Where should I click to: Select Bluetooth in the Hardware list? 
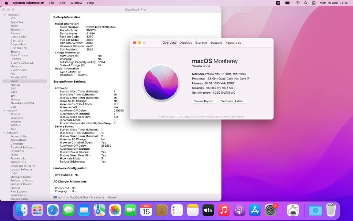(x=17, y=30)
